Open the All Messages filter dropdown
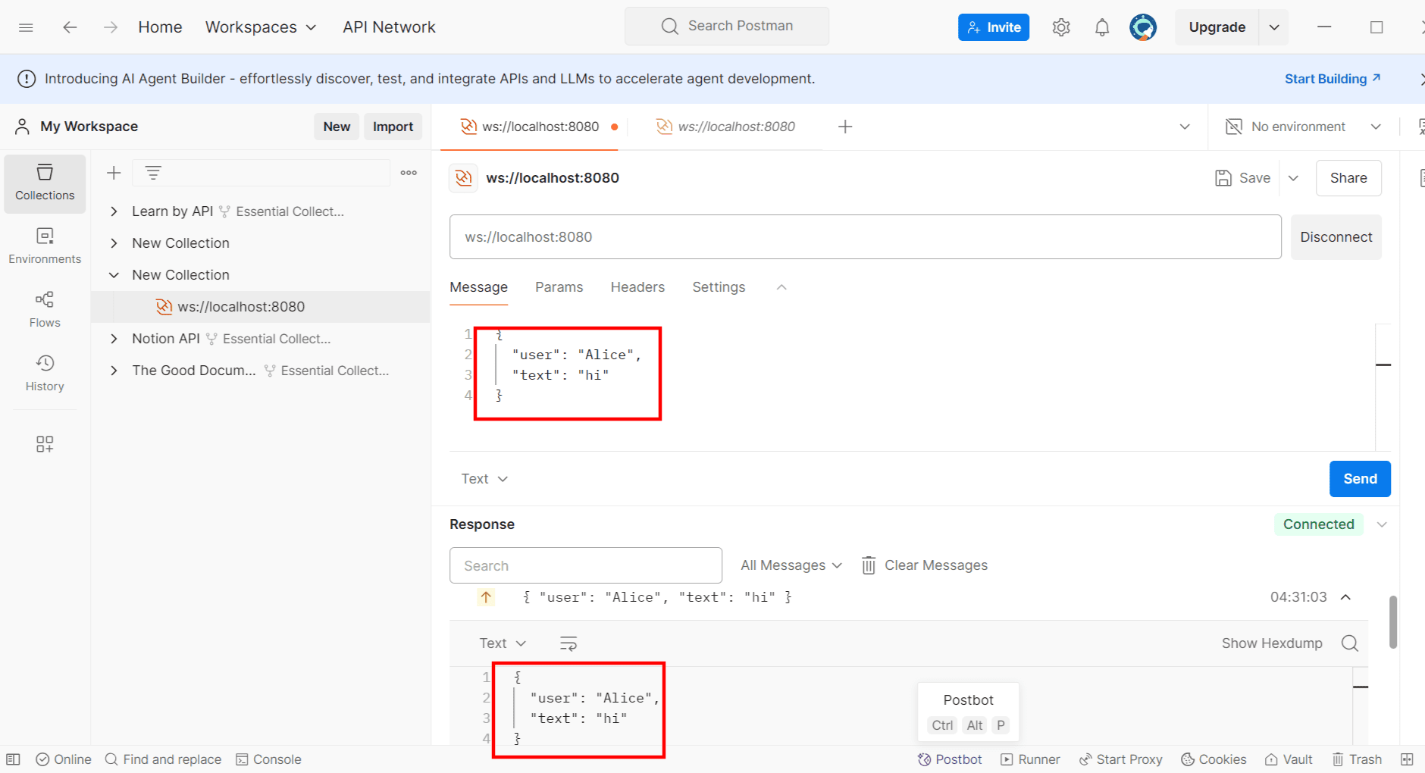Screen dimensions: 1425x773 (x=790, y=565)
